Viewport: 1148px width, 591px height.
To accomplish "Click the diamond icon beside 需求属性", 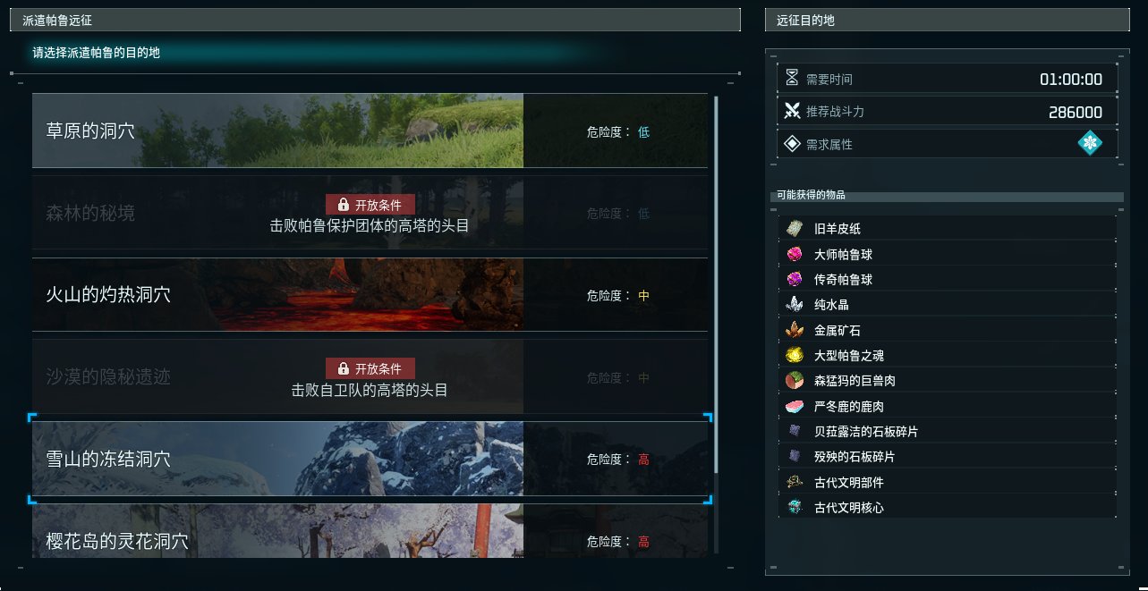I will (791, 143).
